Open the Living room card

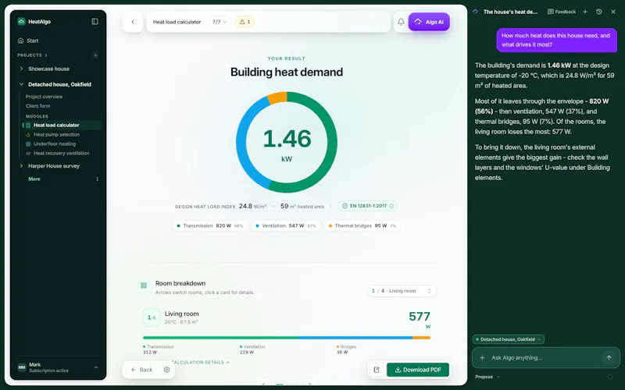(x=287, y=332)
